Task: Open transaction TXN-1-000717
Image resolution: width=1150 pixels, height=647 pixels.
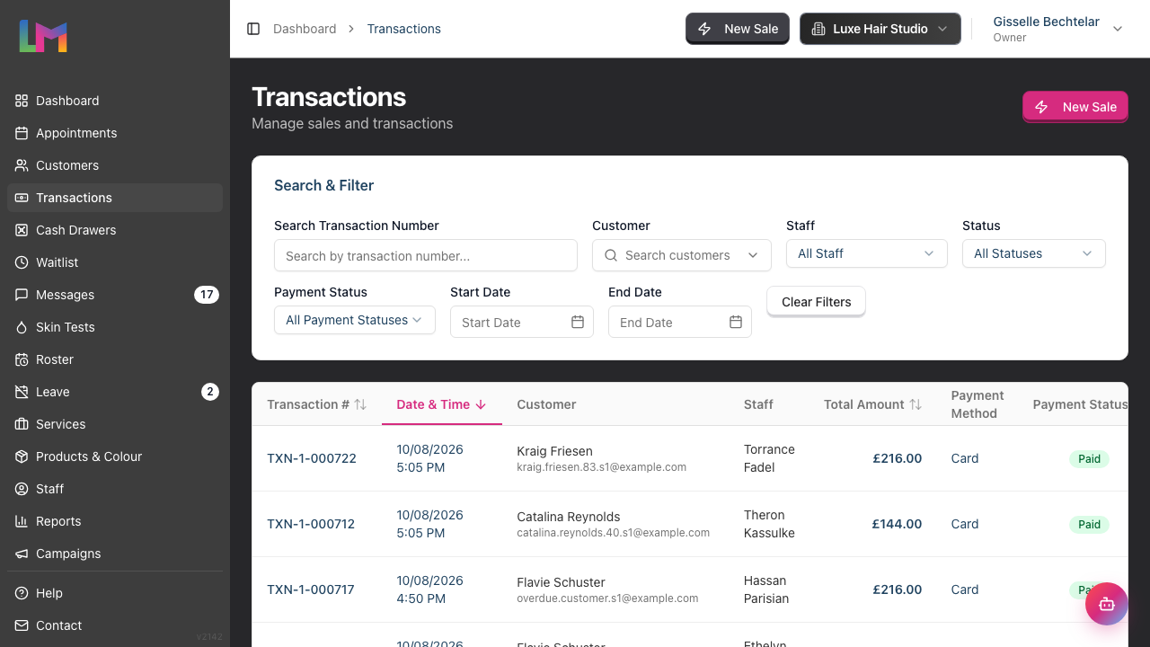Action: 311,589
